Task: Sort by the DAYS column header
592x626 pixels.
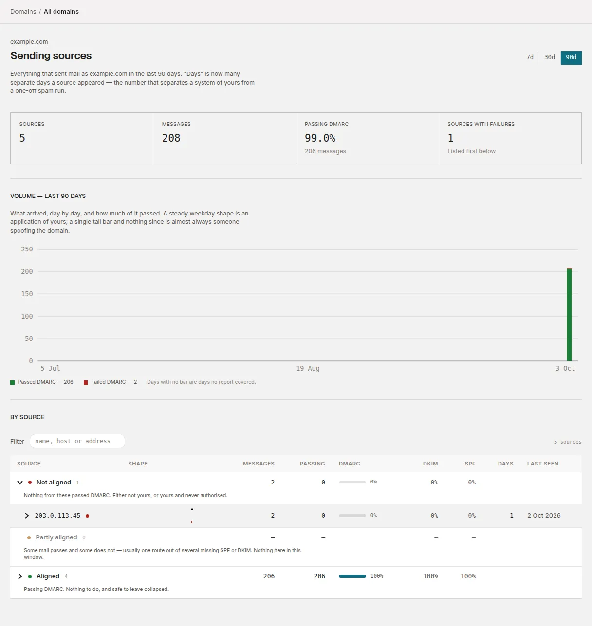Action: pos(505,464)
